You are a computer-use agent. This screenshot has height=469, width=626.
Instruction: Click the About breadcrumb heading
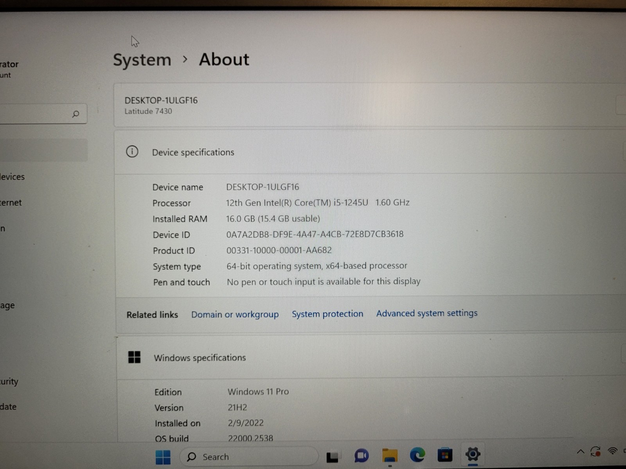[x=224, y=59]
